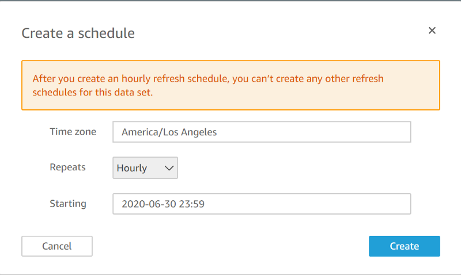Cancel the schedule creation
Screen dimensions: 461x275
pos(57,246)
